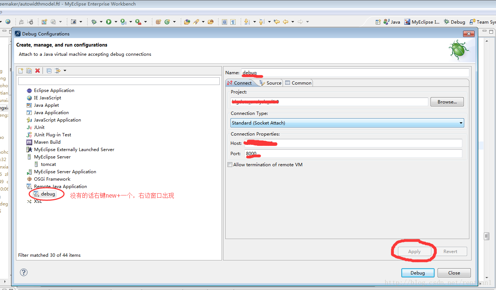
Task: Click the Search flashlight toolbar icon
Action: click(x=196, y=22)
